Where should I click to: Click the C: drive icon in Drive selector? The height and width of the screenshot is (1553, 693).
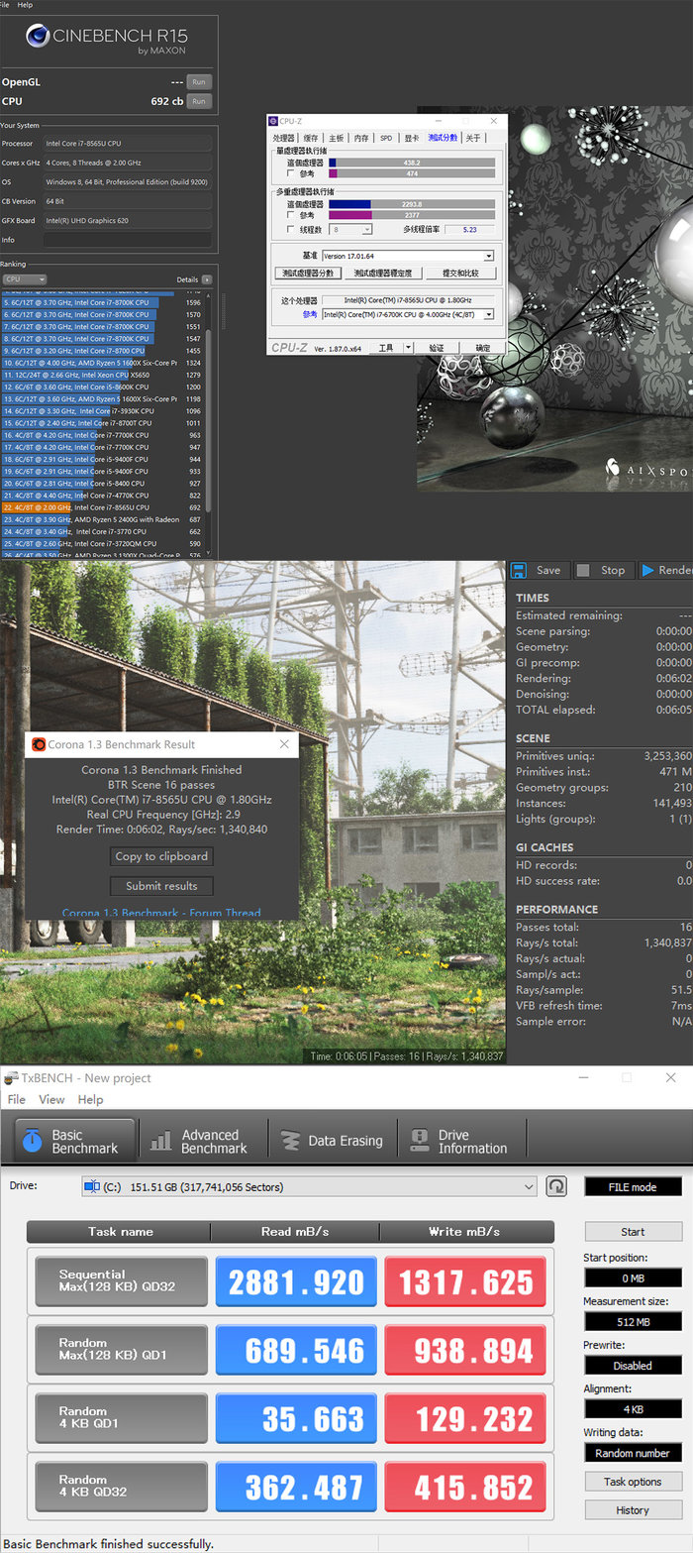click(x=92, y=1186)
